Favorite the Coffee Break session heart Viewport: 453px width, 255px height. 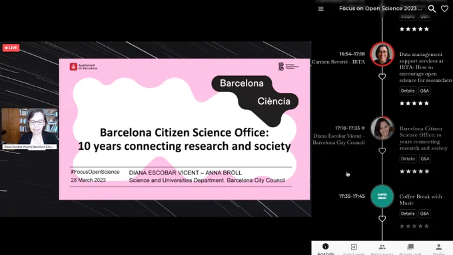tap(382, 218)
